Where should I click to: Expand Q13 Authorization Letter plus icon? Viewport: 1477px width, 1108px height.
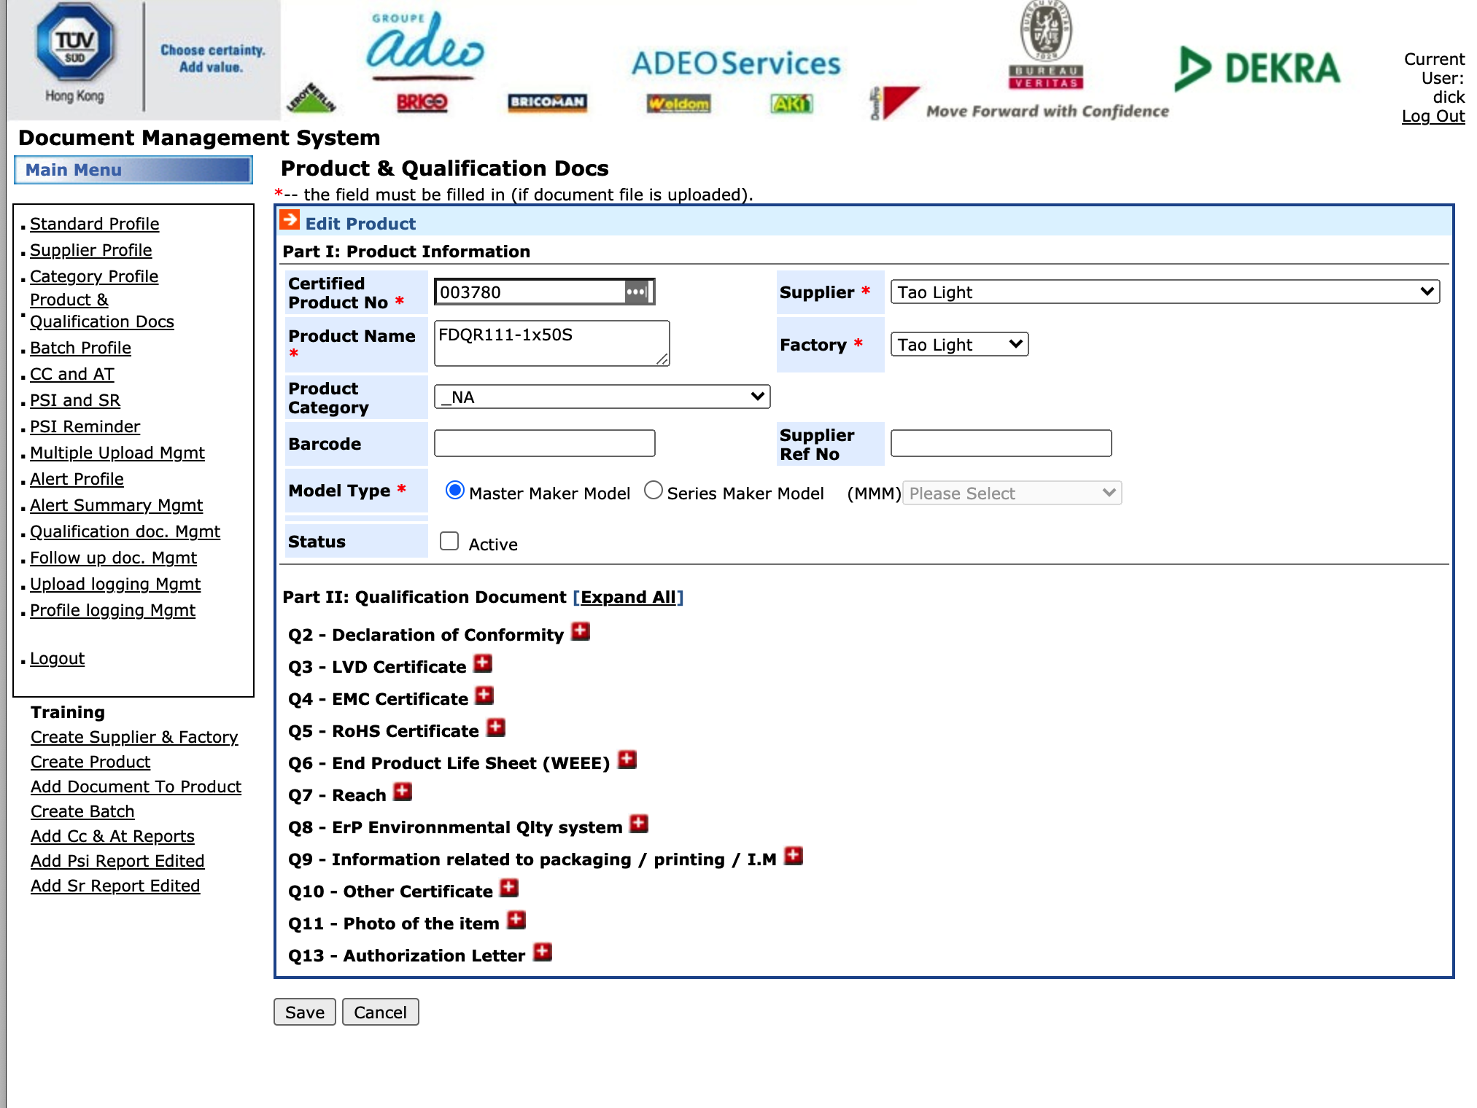(x=543, y=952)
